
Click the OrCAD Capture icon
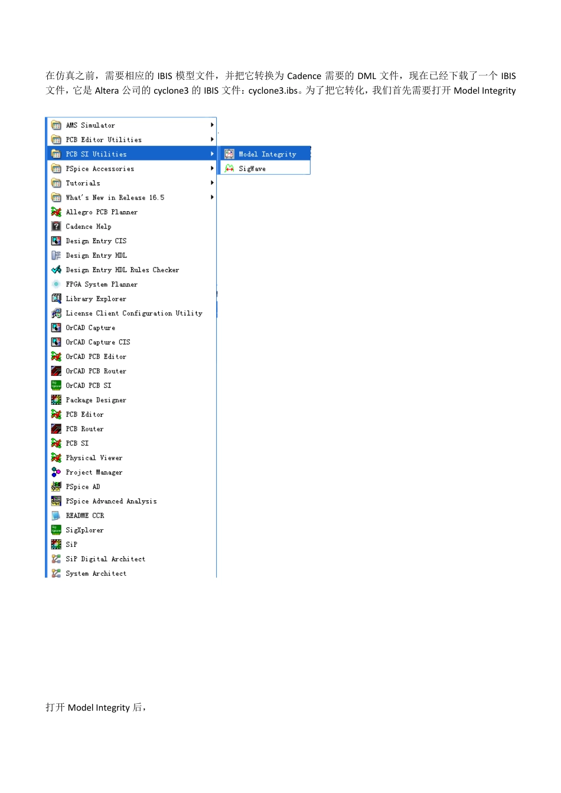[x=56, y=327]
